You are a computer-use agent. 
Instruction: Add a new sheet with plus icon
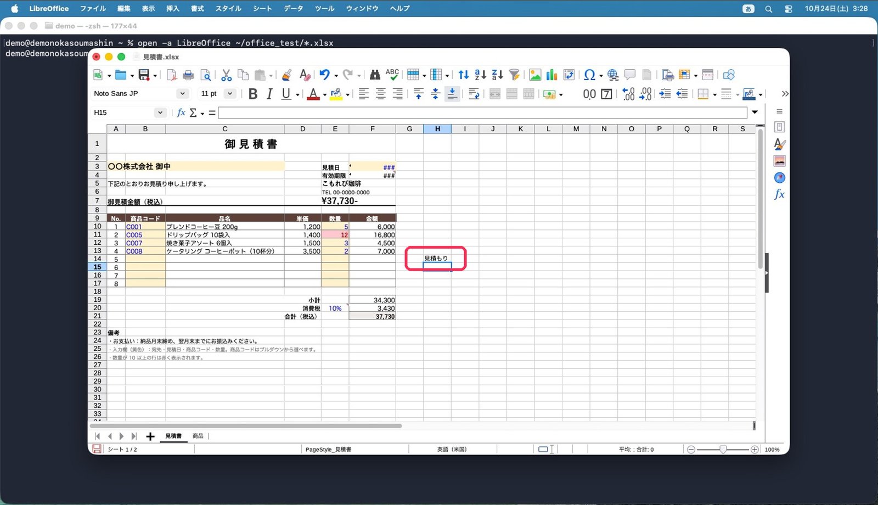[x=150, y=436]
